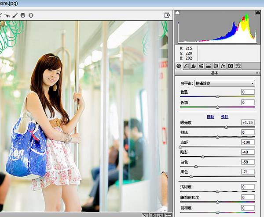Click the 細節飽和度 vibrance value field
The image size is (264, 217).
[x=248, y=197]
